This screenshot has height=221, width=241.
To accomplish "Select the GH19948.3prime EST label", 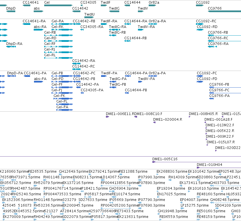I will pos(172,211).
